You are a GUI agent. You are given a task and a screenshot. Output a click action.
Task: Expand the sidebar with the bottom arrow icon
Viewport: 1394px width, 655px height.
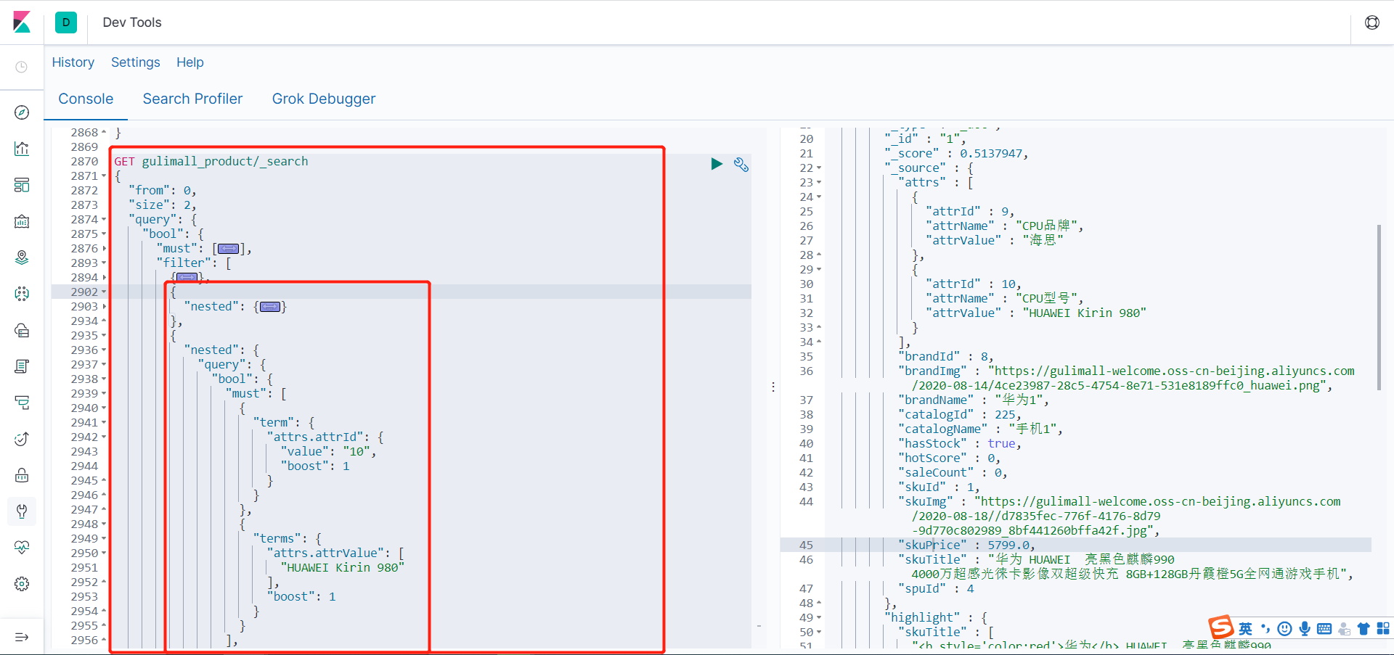coord(22,637)
